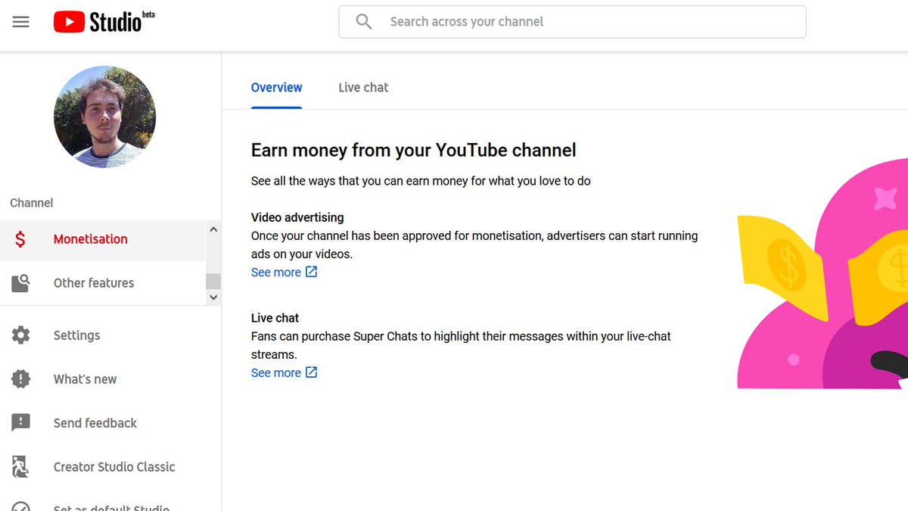This screenshot has width=908, height=511.
Task: Click the Monetisation dollar icon
Action: tap(20, 239)
